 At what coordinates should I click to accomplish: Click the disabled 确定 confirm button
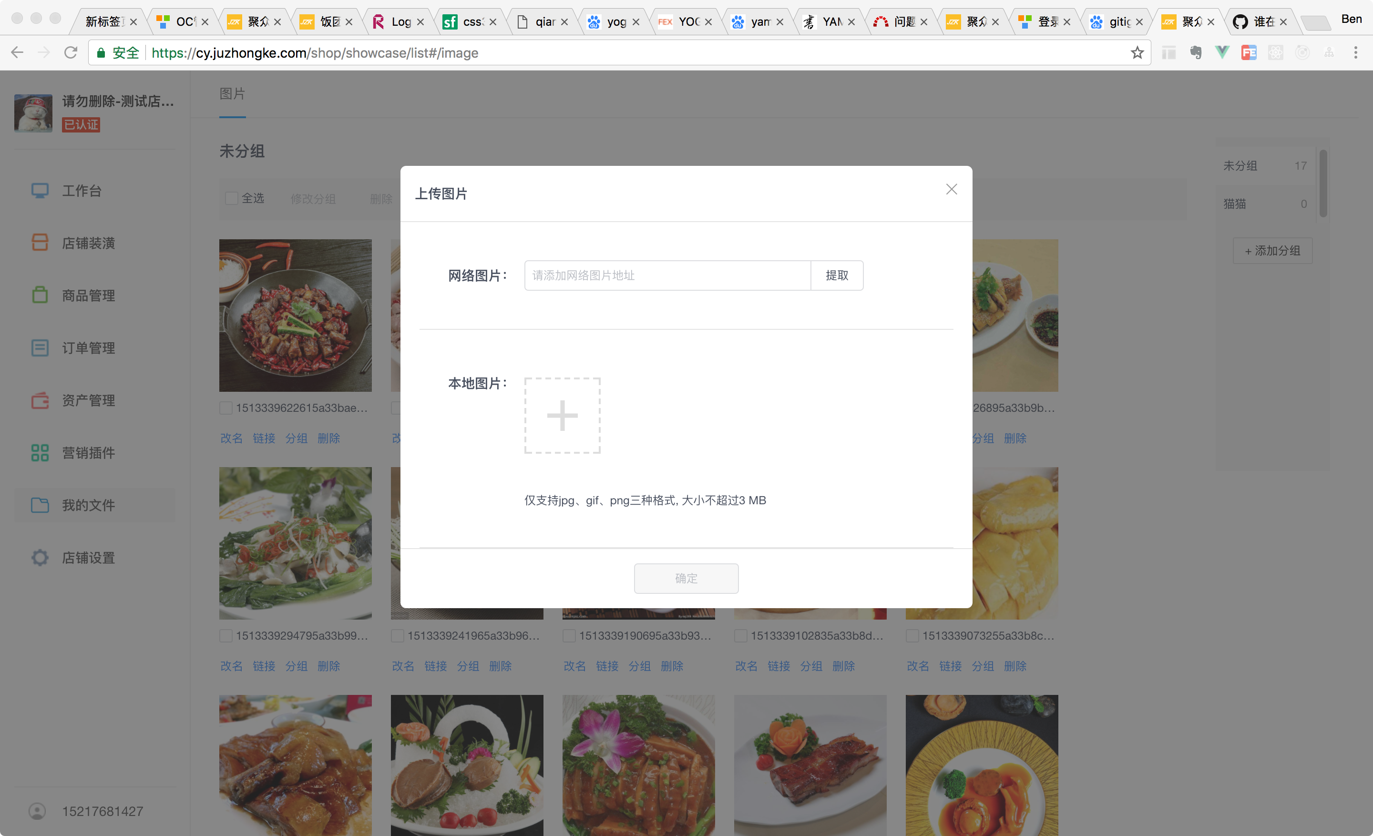click(x=686, y=578)
